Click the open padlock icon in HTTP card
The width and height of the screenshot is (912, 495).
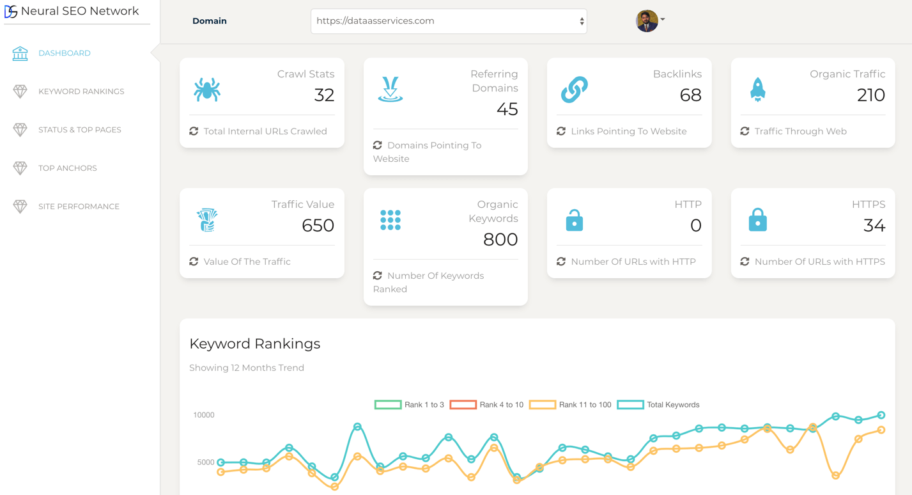[574, 220]
